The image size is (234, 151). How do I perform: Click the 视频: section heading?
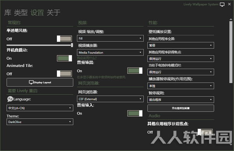[x=83, y=23]
